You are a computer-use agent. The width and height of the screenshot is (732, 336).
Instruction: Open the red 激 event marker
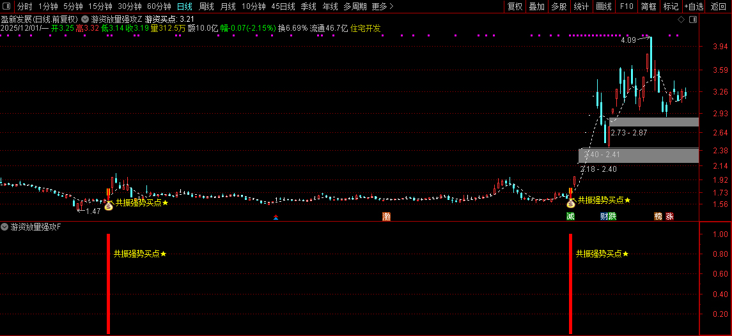(x=386, y=217)
